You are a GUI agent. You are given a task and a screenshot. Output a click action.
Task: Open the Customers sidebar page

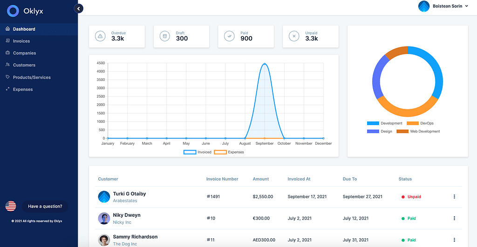[x=24, y=65]
